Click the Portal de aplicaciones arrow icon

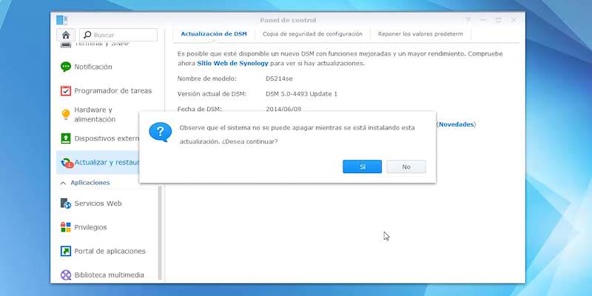coord(66,251)
